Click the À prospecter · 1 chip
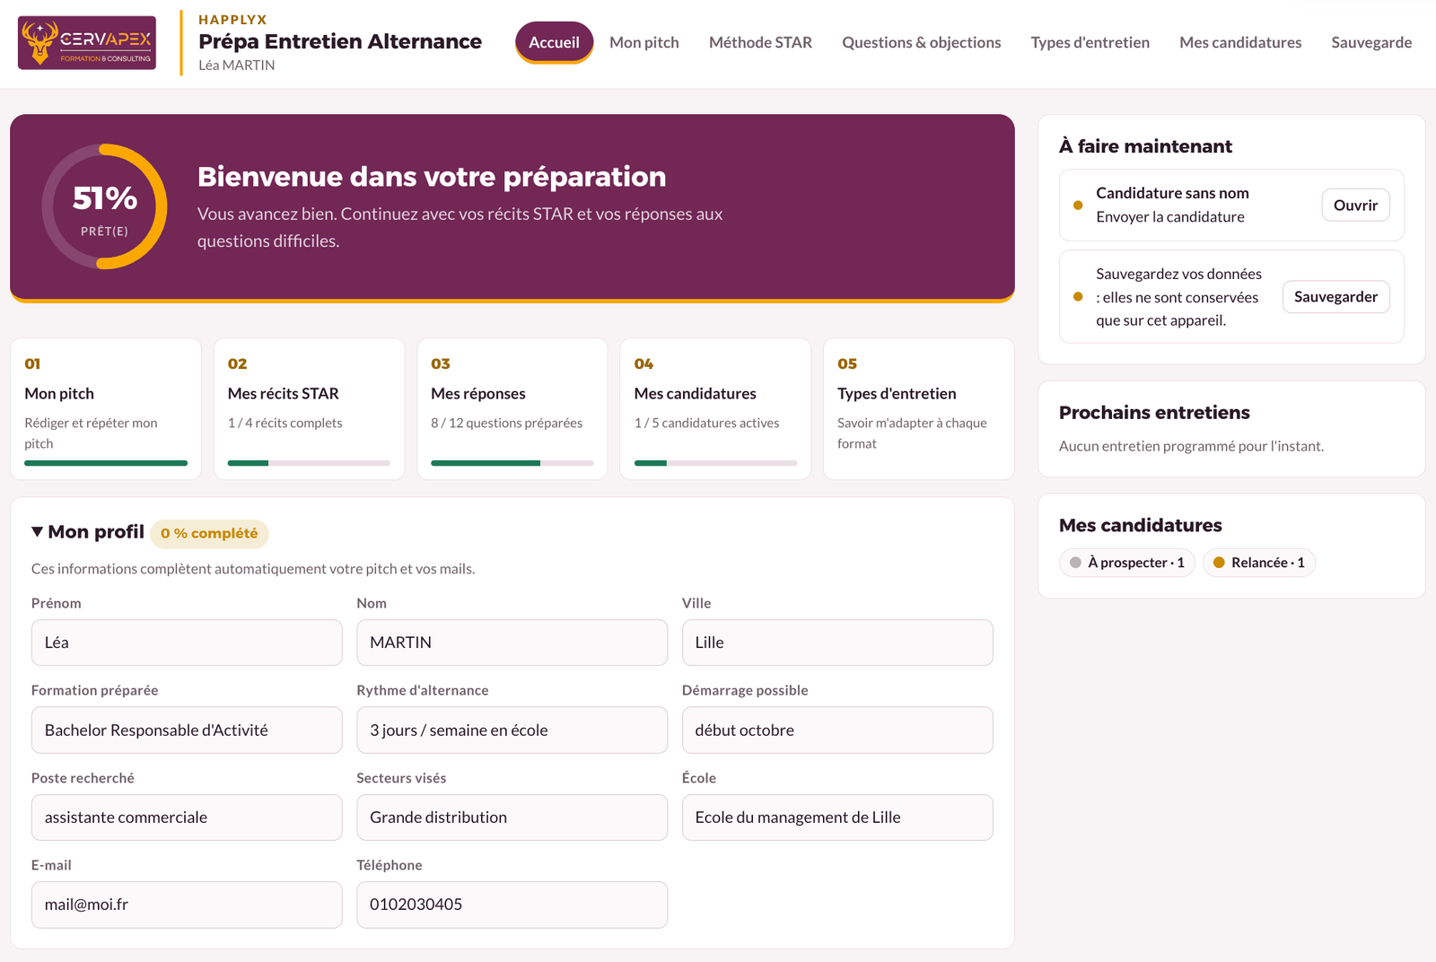The width and height of the screenshot is (1436, 962). [x=1126, y=563]
